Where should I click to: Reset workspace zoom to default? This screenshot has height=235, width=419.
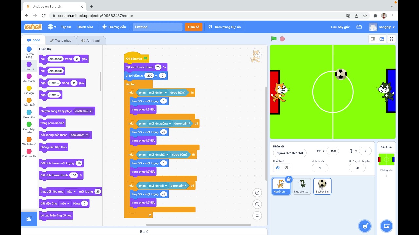(x=257, y=215)
